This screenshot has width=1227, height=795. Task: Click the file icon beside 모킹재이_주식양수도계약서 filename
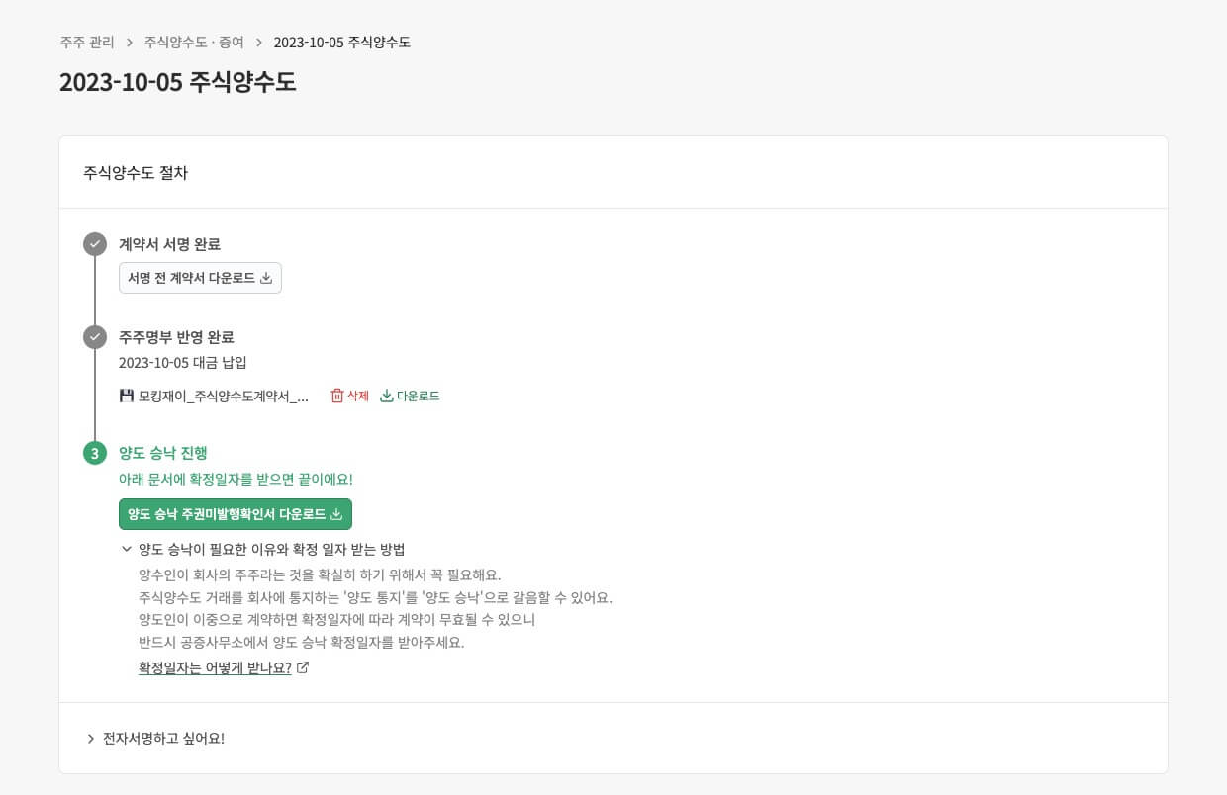128,395
